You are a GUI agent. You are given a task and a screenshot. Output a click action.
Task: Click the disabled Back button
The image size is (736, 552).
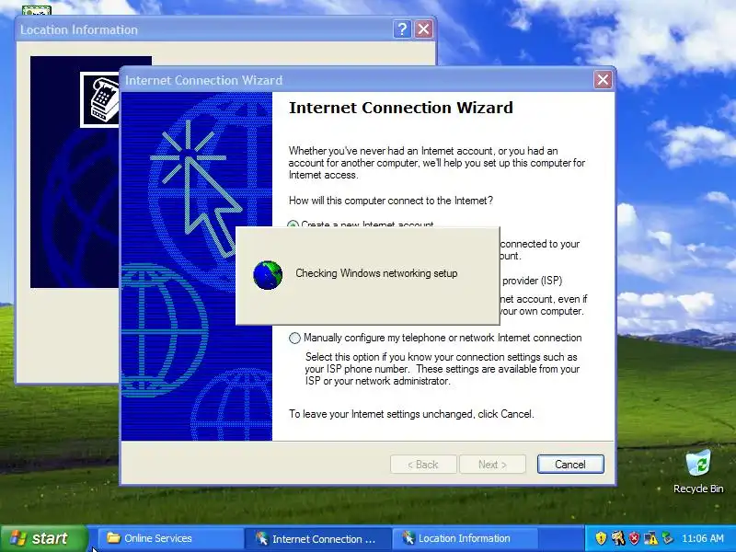pyautogui.click(x=423, y=465)
